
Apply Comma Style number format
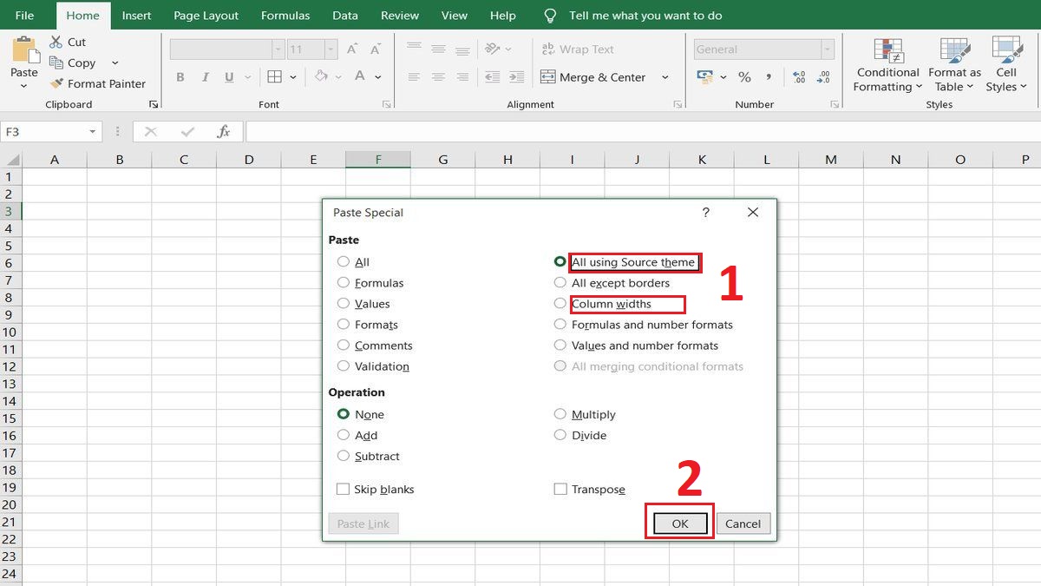(769, 77)
